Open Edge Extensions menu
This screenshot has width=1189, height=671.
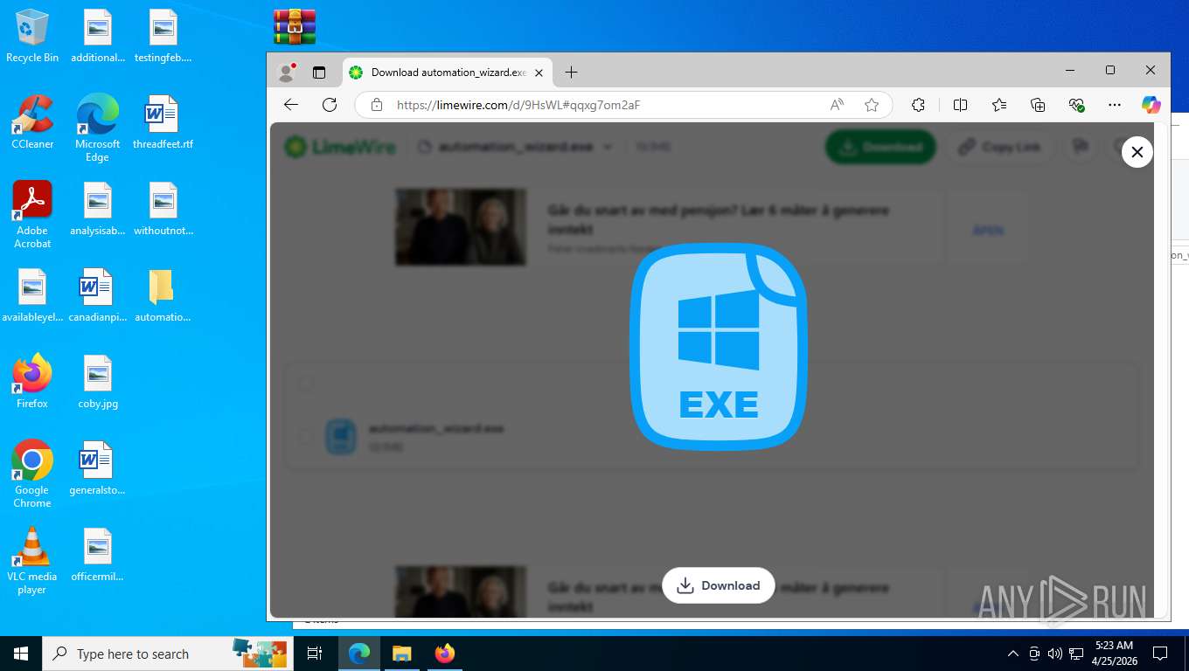point(918,105)
